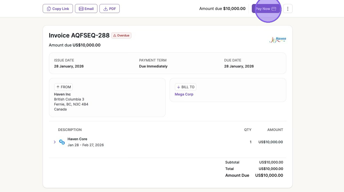
Task: Expand the Haven Core line item
Action: click(x=55, y=142)
